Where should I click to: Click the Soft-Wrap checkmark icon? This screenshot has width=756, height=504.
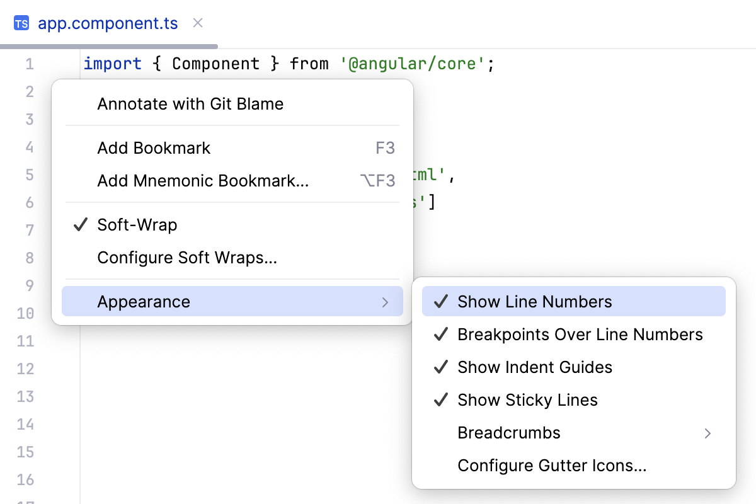[80, 224]
